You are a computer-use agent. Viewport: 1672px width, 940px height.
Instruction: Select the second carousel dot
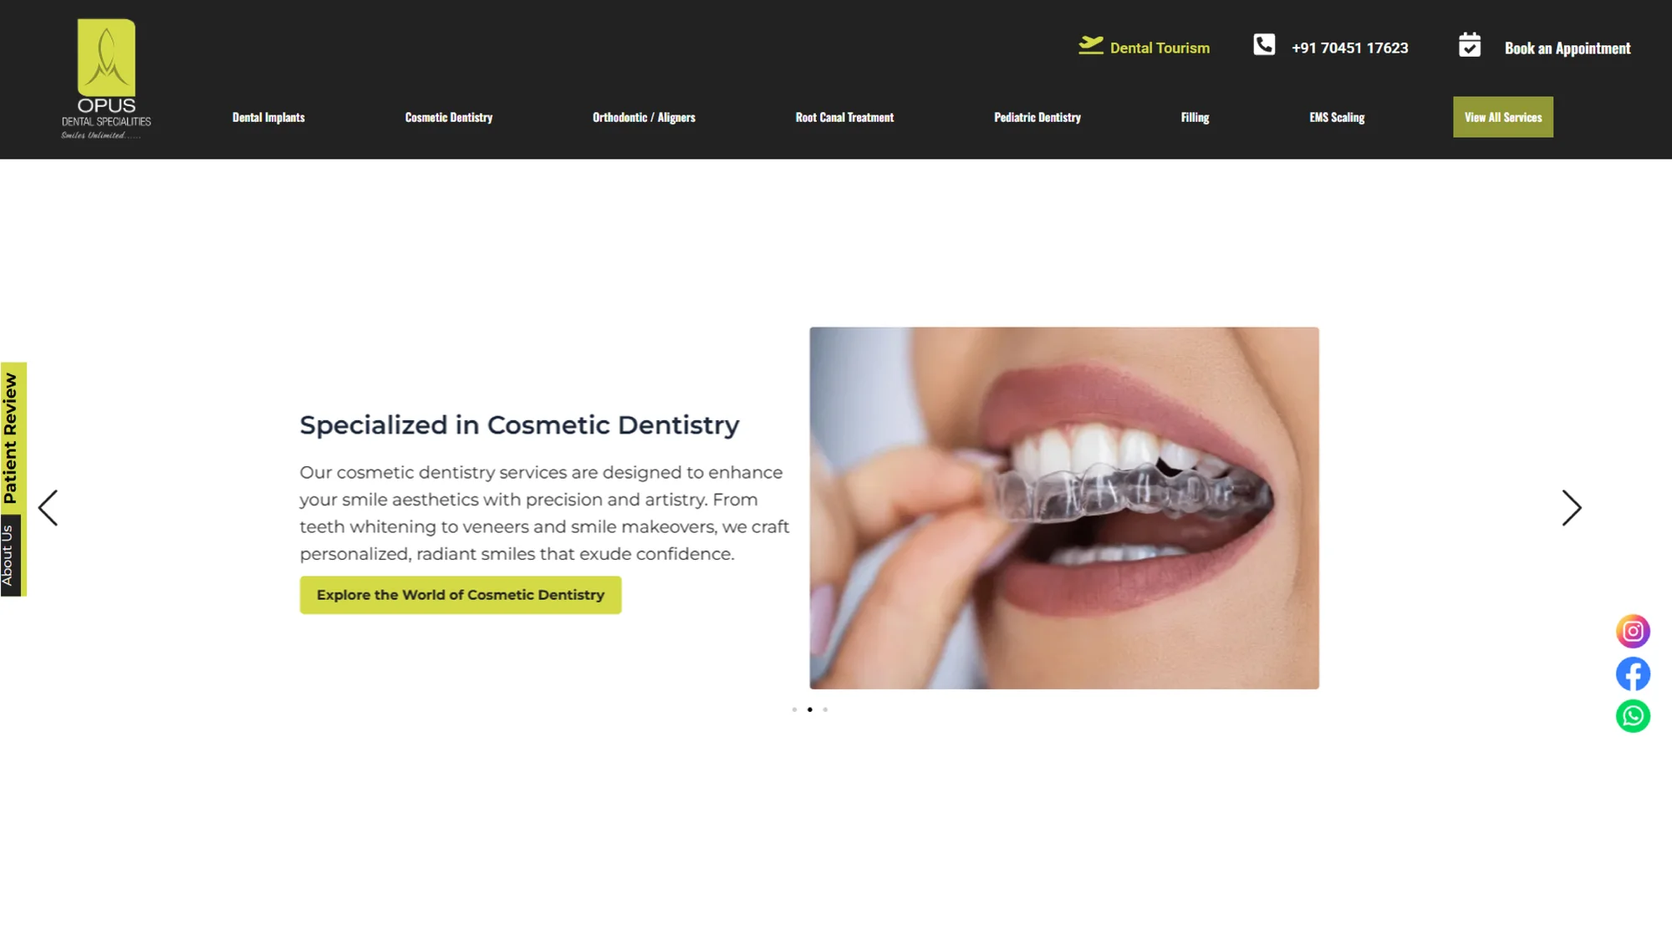809,709
